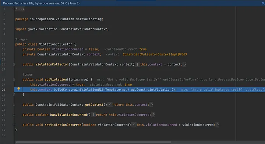The width and height of the screenshot is (265, 144).
Task: Click line number 20 in the gutter
Action: click(4, 90)
